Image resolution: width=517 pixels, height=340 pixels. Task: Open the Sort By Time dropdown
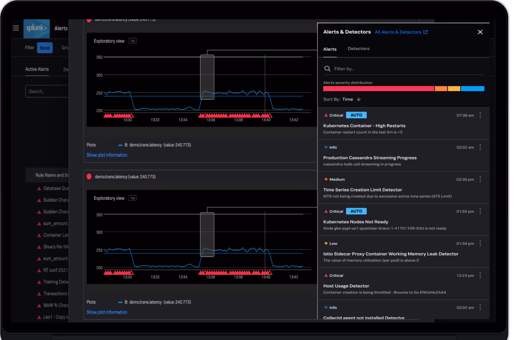click(x=348, y=99)
